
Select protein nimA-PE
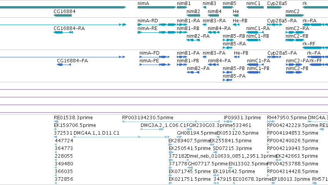pyautogui.click(x=149, y=61)
